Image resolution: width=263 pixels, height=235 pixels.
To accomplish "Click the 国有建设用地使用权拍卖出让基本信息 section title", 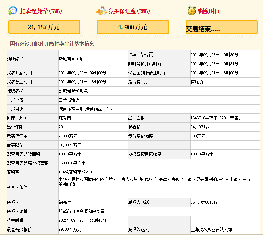I will click(x=52, y=44).
